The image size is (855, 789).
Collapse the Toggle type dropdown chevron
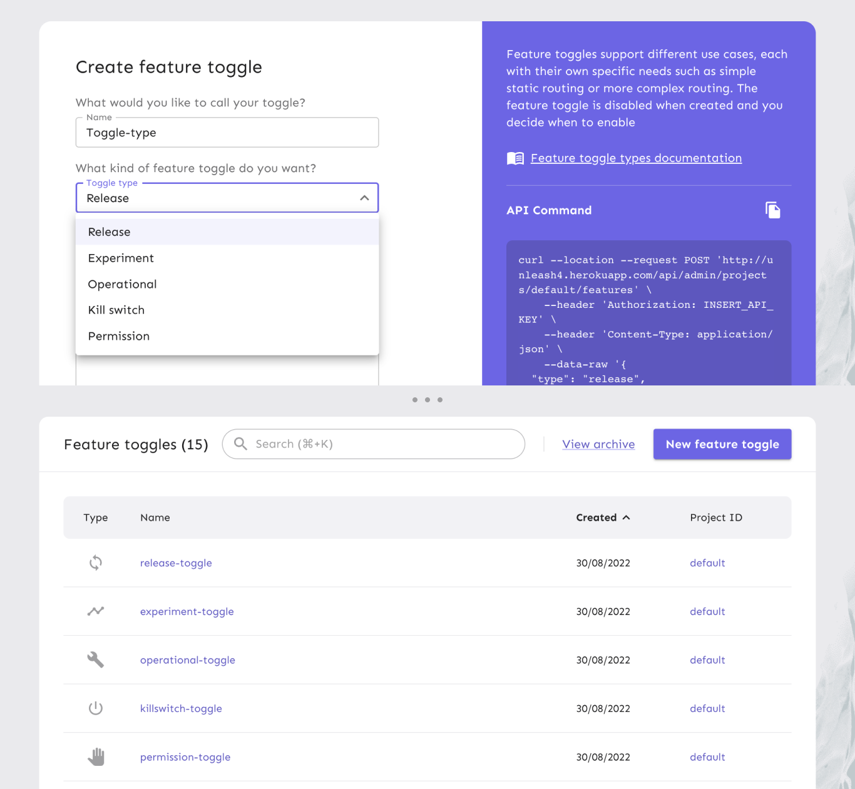[x=364, y=198]
